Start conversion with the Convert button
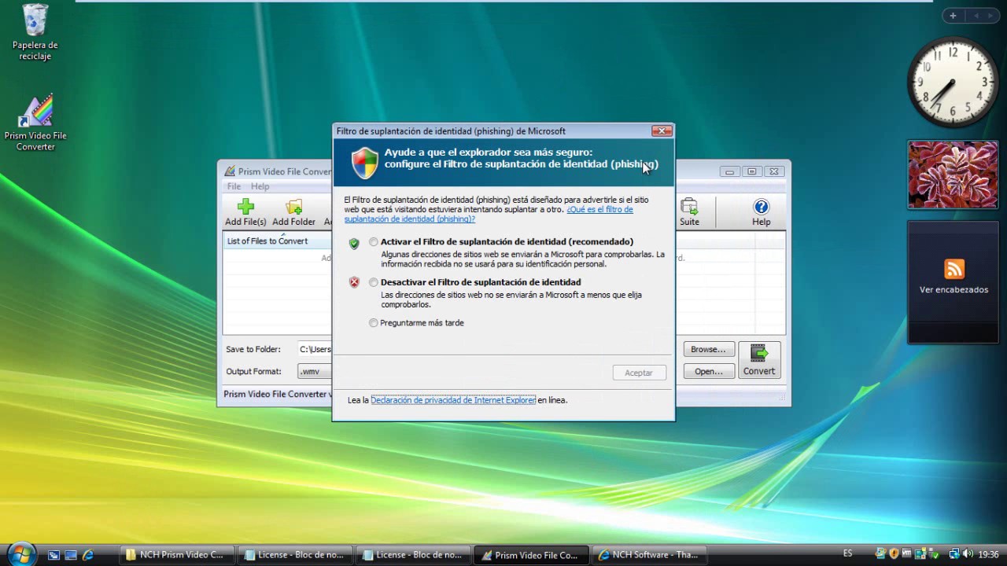 click(x=759, y=360)
